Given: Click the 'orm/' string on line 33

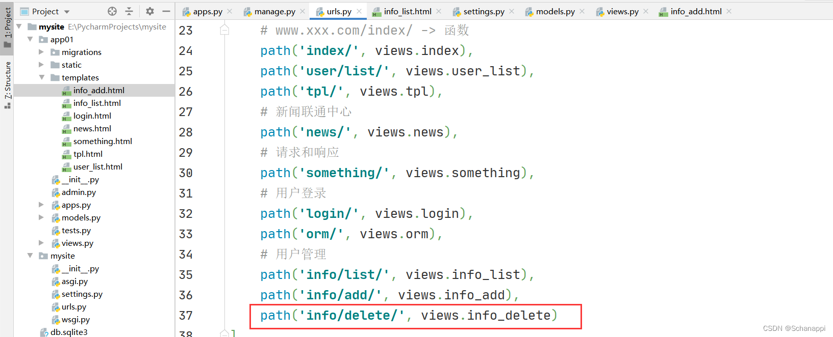Looking at the screenshot, I should tap(321, 234).
